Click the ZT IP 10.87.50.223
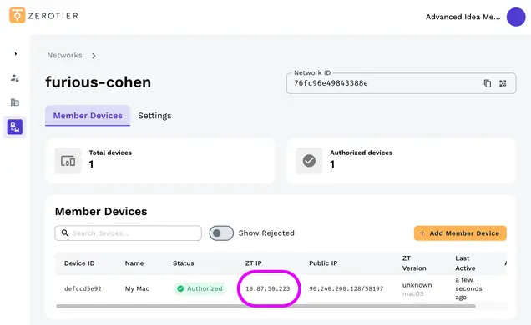 268,288
